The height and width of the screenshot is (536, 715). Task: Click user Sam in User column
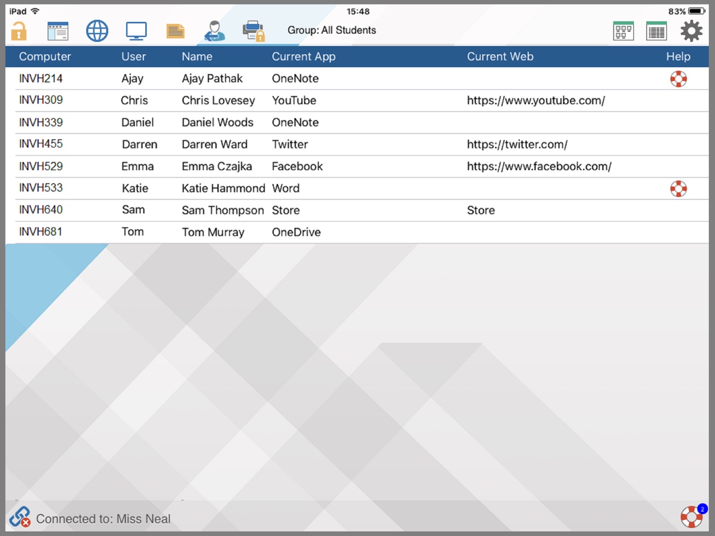133,210
